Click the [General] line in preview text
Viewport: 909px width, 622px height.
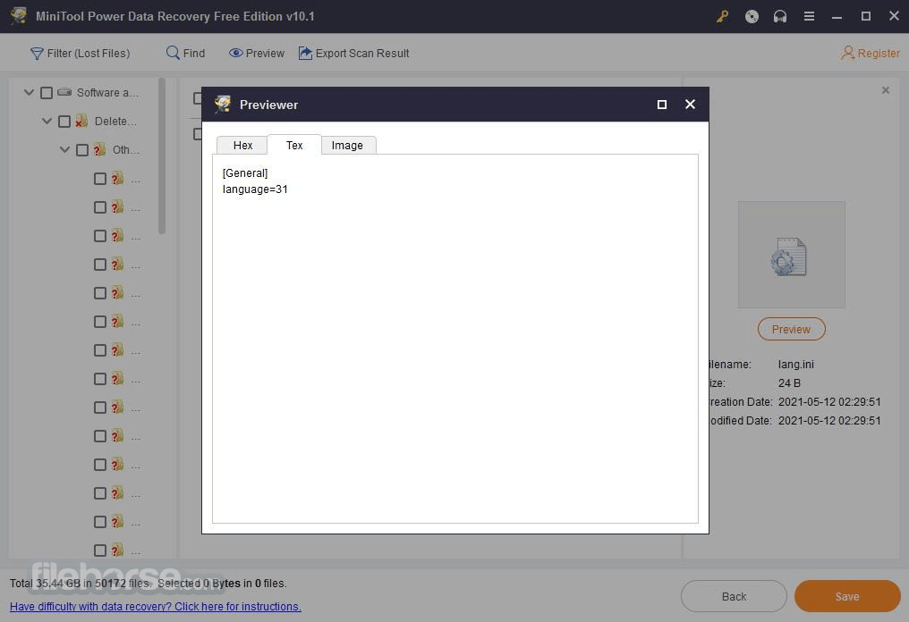(245, 173)
